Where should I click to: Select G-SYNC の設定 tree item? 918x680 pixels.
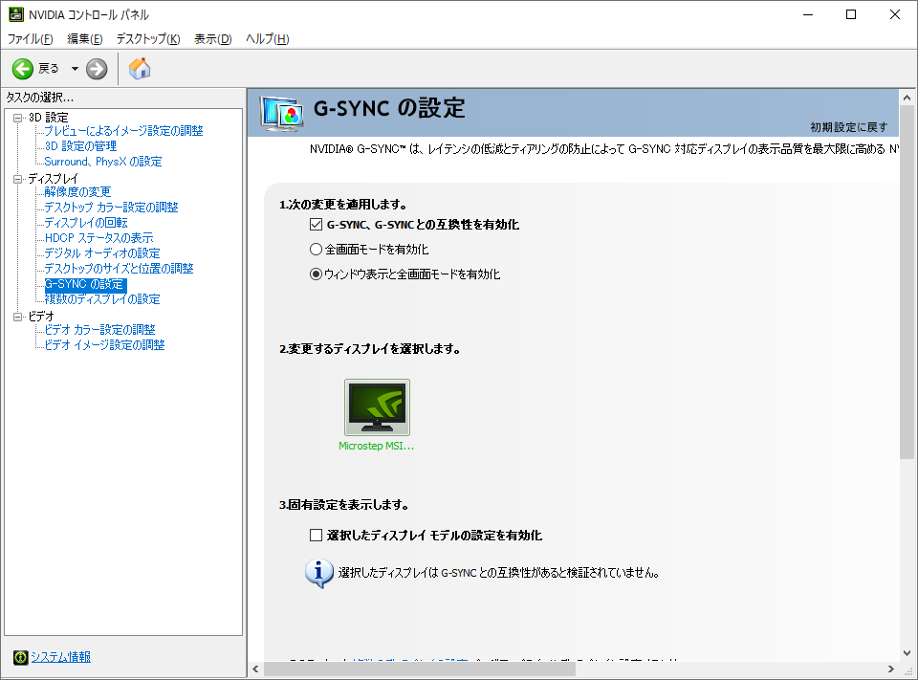click(x=85, y=284)
